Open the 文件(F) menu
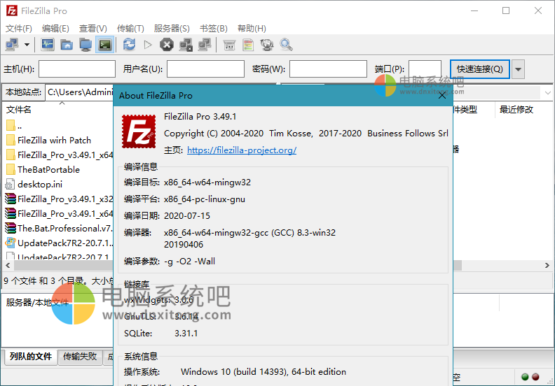 coord(19,28)
